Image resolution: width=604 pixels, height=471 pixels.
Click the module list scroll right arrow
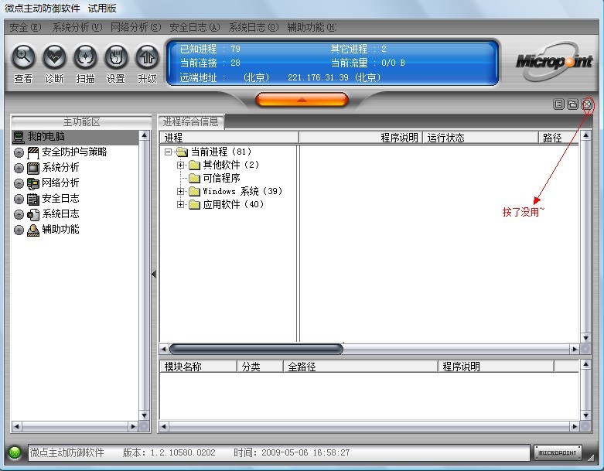575,426
